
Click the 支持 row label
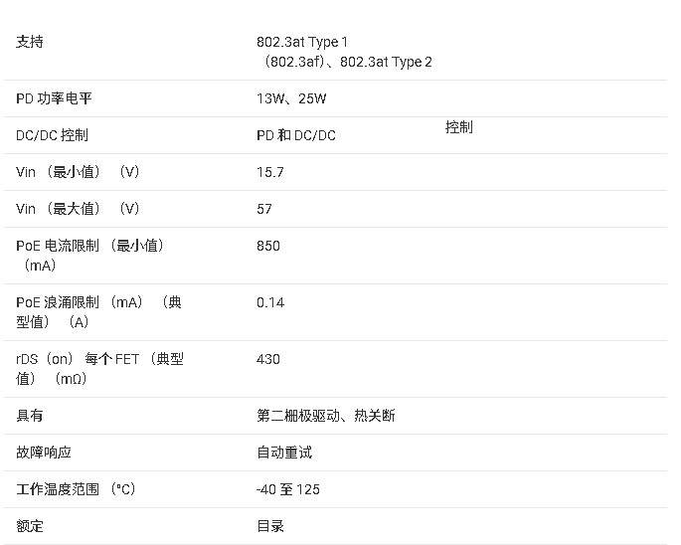tap(30, 42)
